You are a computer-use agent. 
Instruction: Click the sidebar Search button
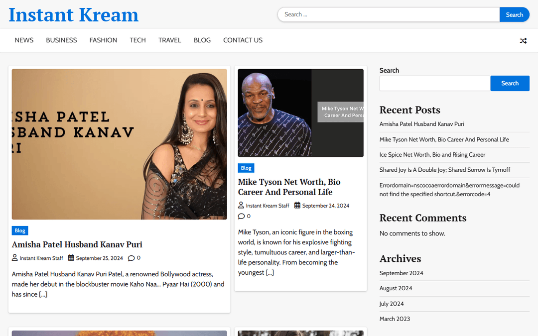coord(510,83)
